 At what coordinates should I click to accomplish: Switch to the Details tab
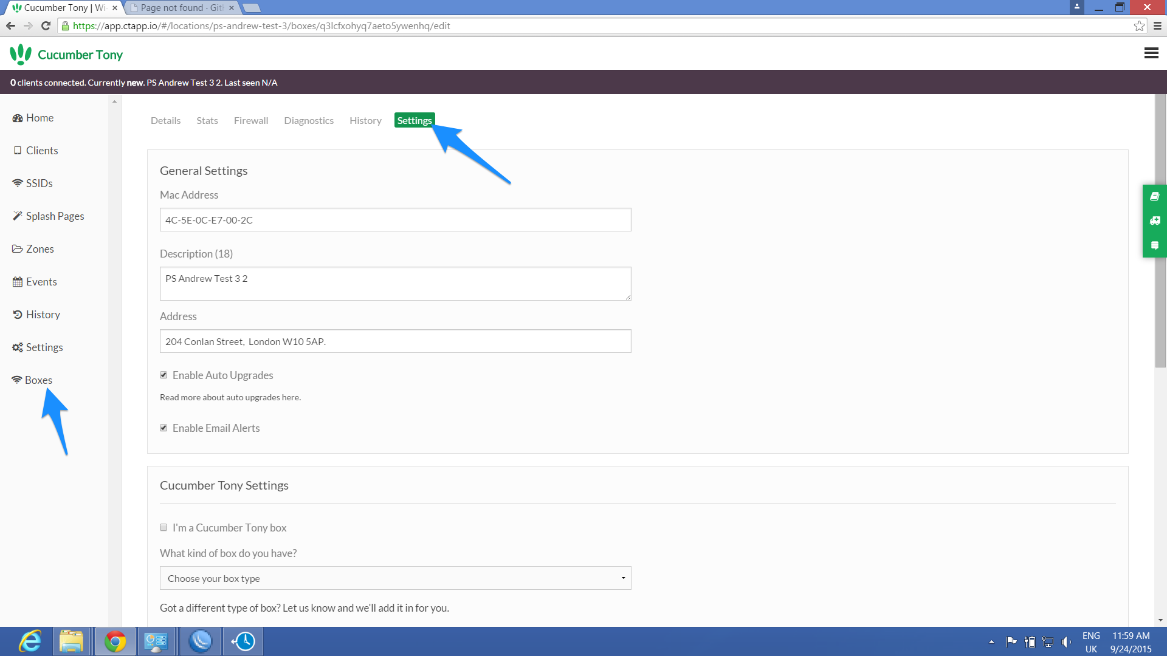165,120
